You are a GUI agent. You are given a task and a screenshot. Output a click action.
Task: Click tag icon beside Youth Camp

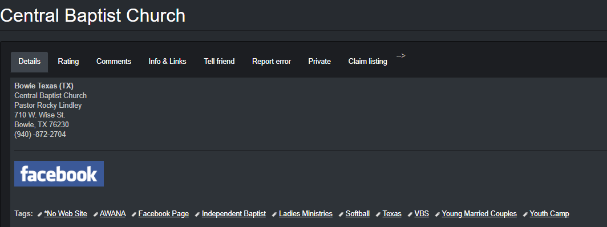[x=525, y=214]
